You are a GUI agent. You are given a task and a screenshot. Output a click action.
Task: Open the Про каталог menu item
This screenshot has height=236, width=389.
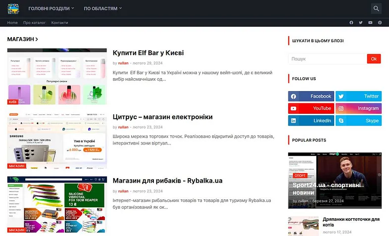35,23
